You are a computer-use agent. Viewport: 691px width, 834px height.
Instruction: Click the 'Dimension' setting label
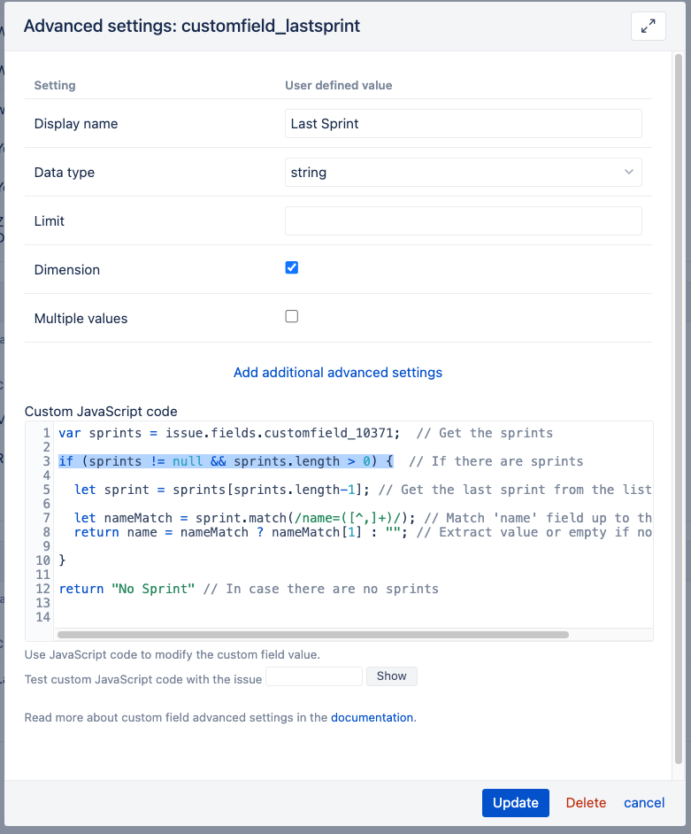point(67,270)
